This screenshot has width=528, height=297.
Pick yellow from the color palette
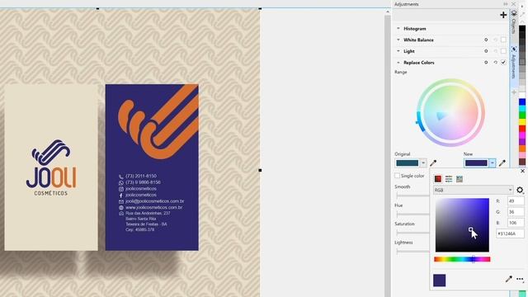[x=522, y=121]
